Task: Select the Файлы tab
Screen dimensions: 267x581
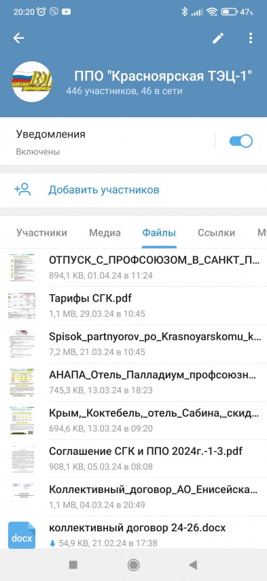Action: 159,233
